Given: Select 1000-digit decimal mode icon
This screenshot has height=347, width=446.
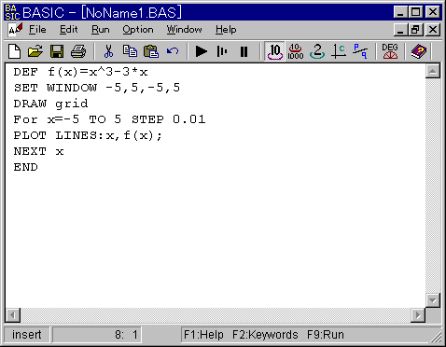Looking at the screenshot, I should tap(296, 51).
